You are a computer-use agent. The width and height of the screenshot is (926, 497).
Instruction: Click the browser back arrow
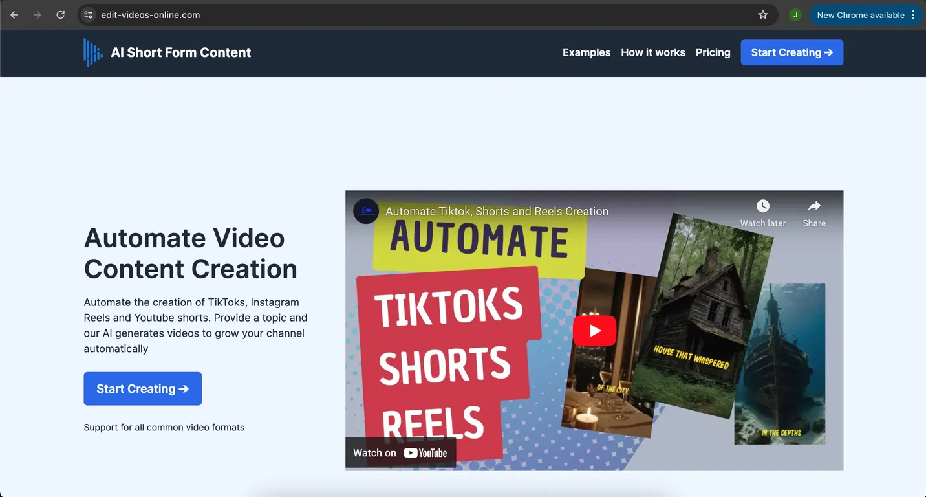coord(14,15)
